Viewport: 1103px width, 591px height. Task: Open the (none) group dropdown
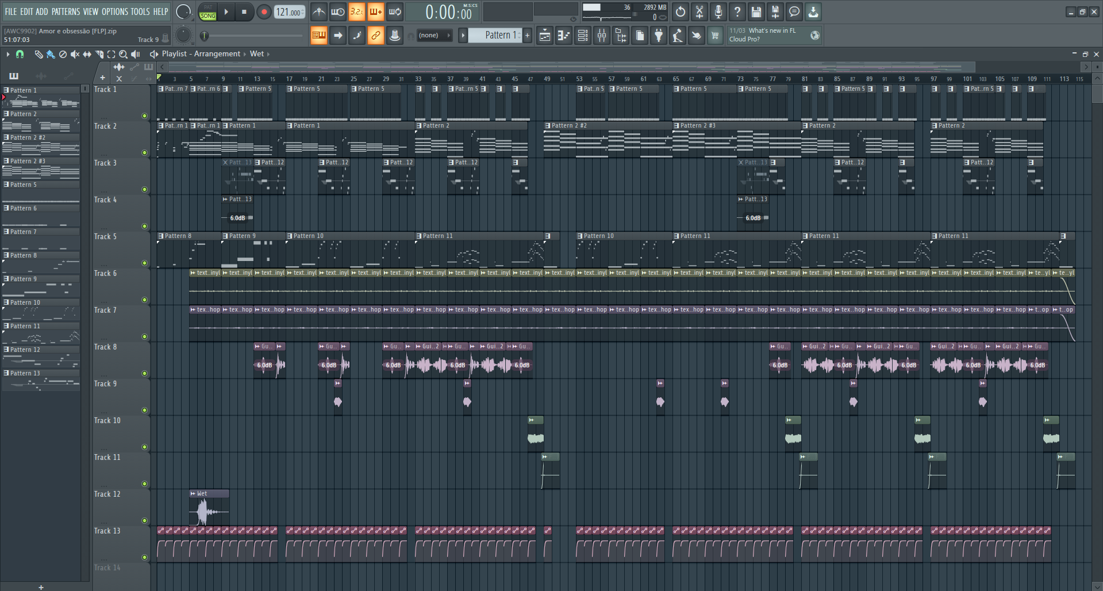[435, 36]
